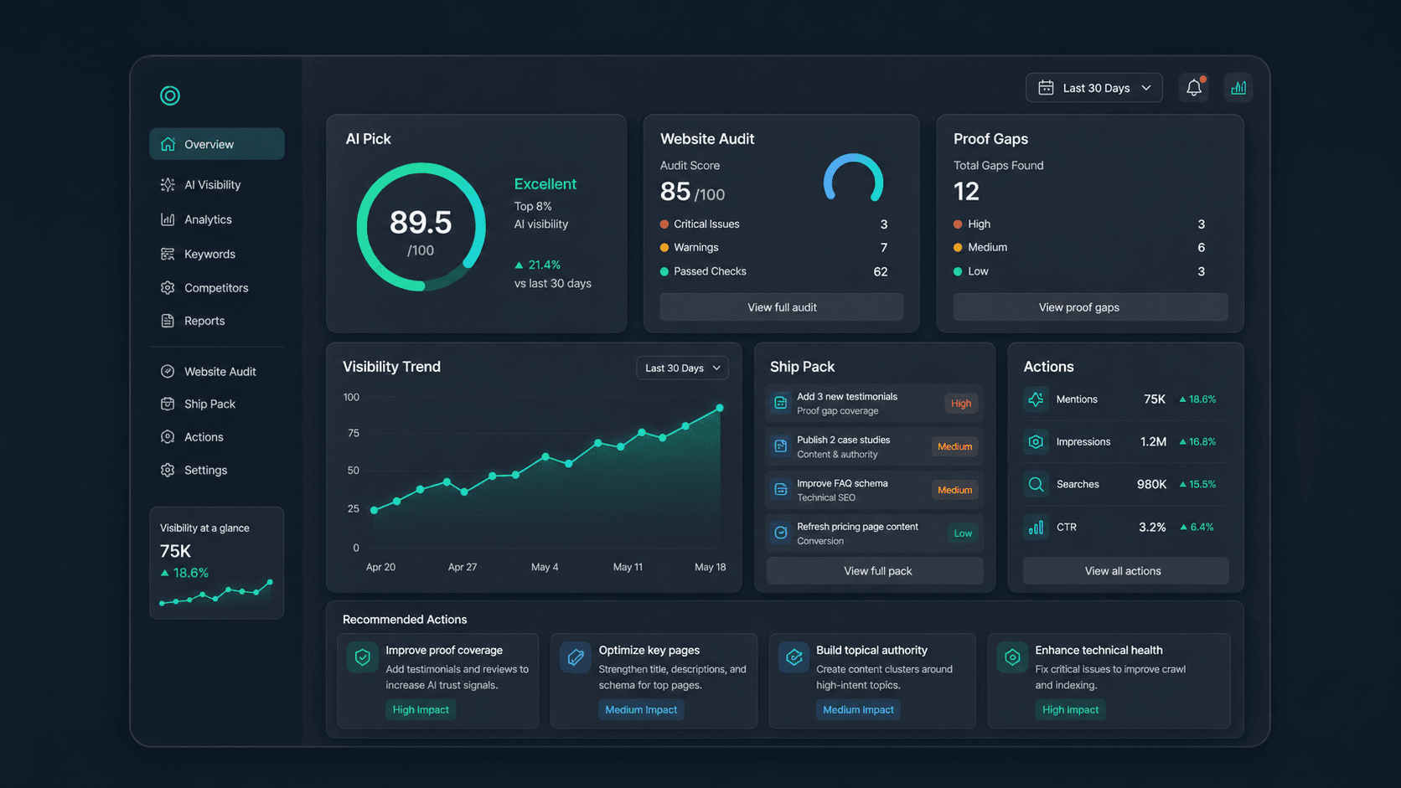Click the Critical Issues row
Viewport: 1401px width, 788px height.
pyautogui.click(x=773, y=224)
